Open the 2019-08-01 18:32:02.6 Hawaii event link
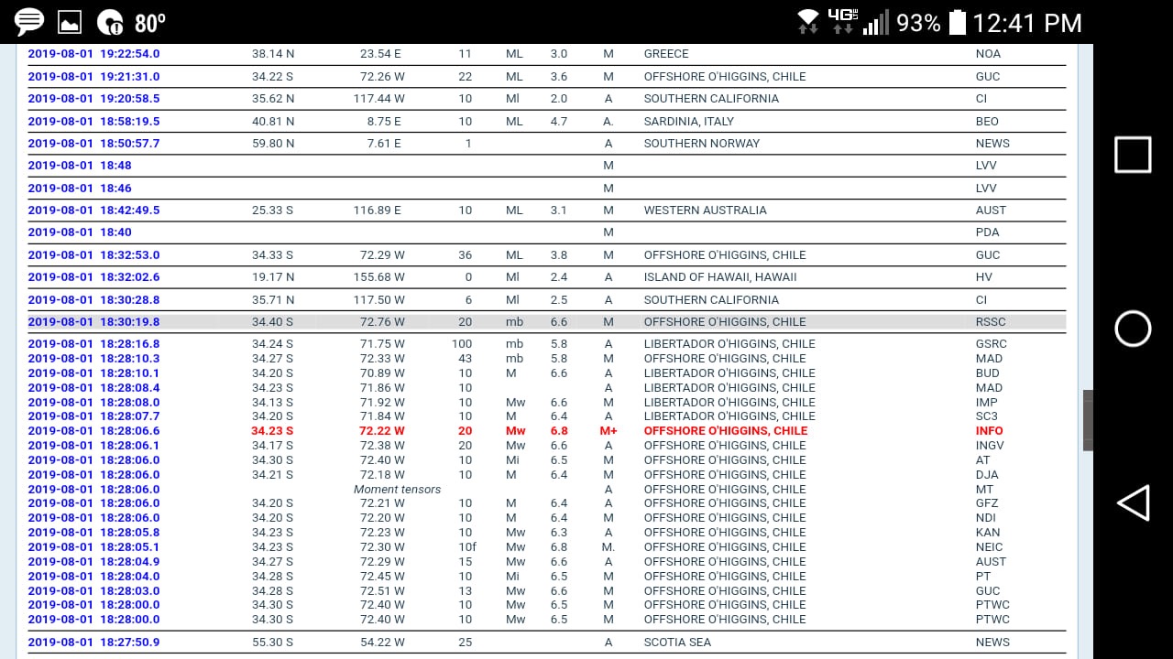Viewport: 1173px width, 659px height. tap(93, 277)
